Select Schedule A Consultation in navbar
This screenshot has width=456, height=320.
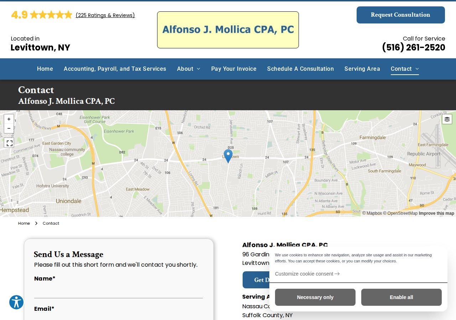[300, 69]
